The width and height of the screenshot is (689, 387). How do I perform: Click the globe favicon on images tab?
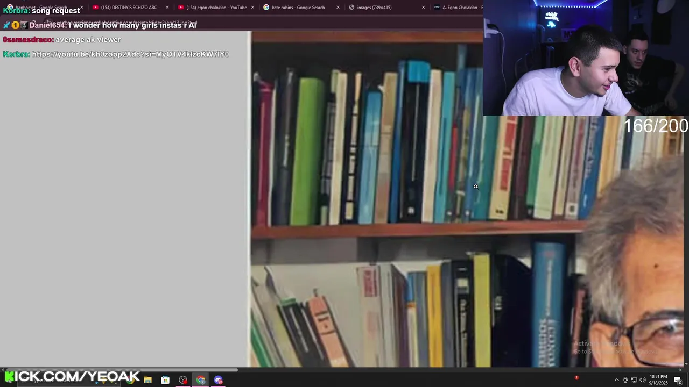coord(351,8)
